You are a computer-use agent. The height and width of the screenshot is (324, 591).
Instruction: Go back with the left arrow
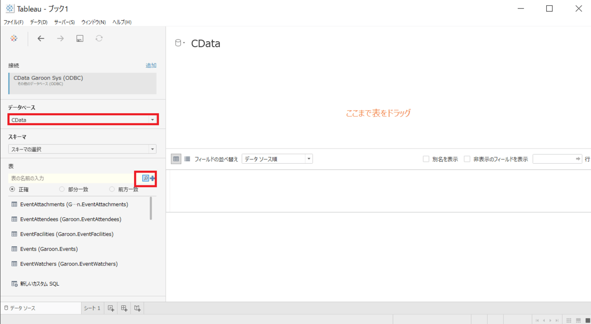coord(41,38)
